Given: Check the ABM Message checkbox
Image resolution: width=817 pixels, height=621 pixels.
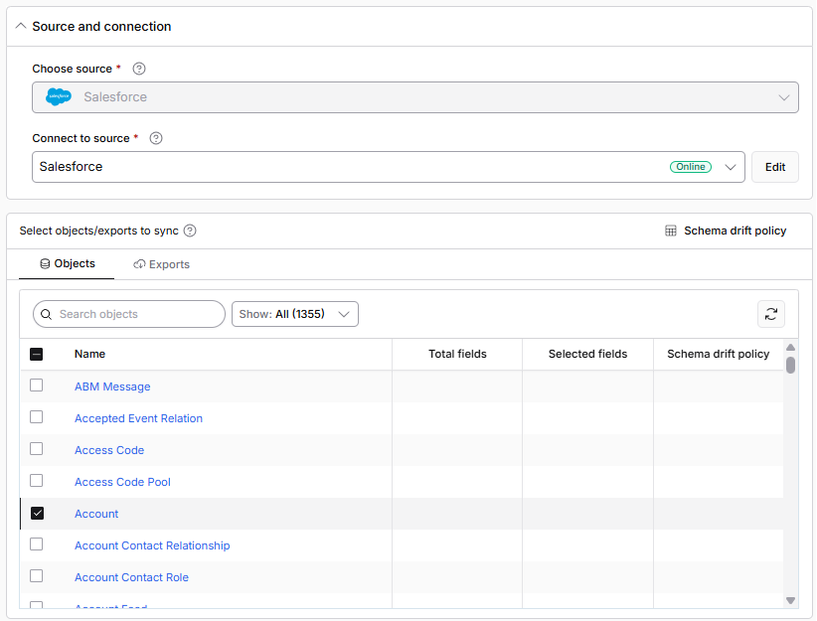Looking at the screenshot, I should coord(37,385).
